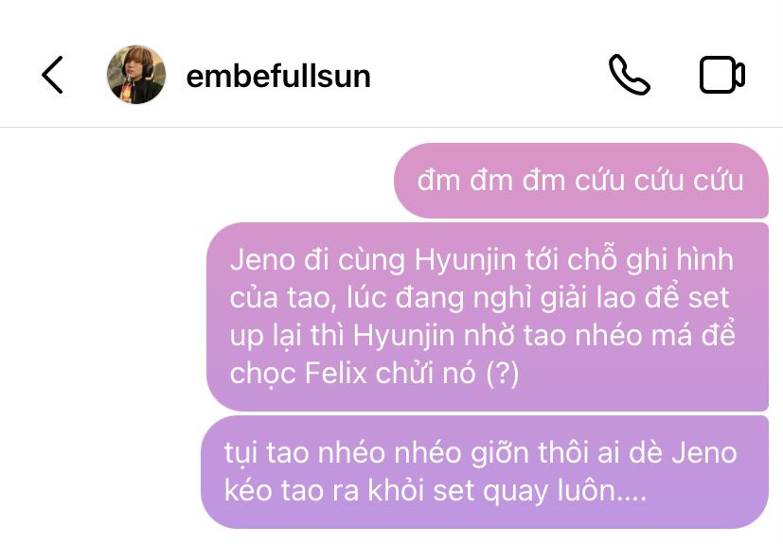
Task: Tap message beginning 'tụi tao nhéo nhéo'
Action: pos(485,472)
